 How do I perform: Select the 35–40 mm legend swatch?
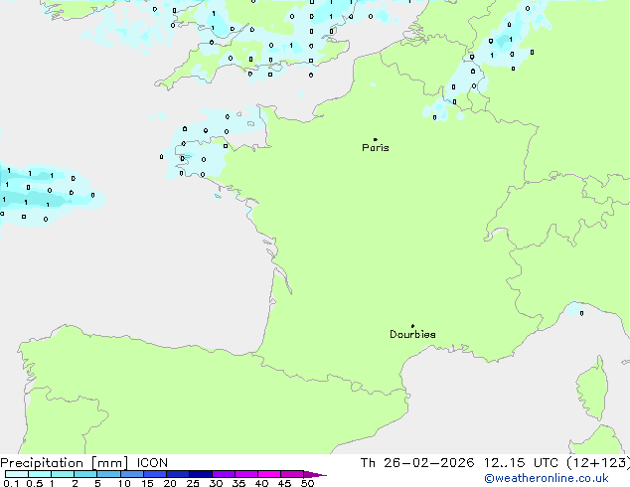(x=246, y=474)
